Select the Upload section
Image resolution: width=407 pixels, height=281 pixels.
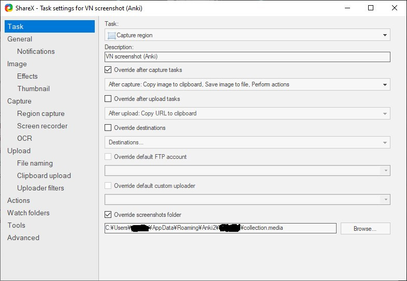tap(19, 151)
